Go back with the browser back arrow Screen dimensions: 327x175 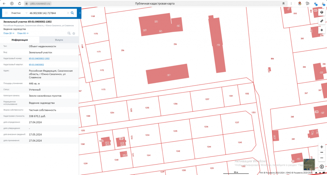click(x=4, y=4)
